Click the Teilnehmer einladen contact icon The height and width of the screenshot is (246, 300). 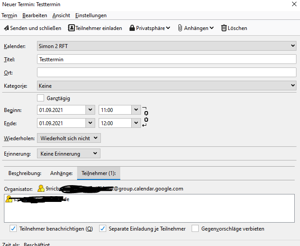pos(71,28)
